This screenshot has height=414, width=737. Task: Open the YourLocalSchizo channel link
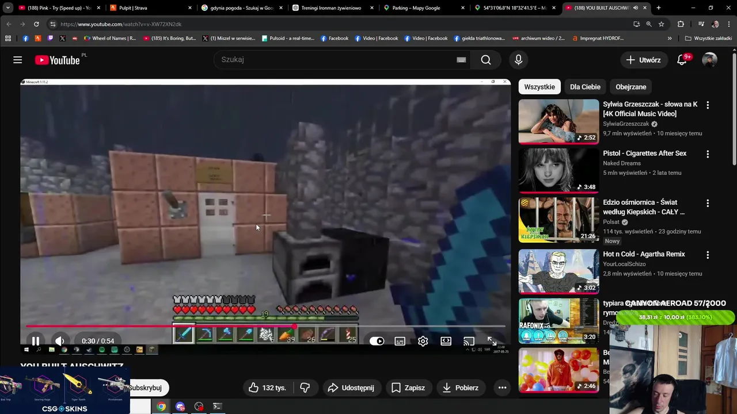(624, 264)
